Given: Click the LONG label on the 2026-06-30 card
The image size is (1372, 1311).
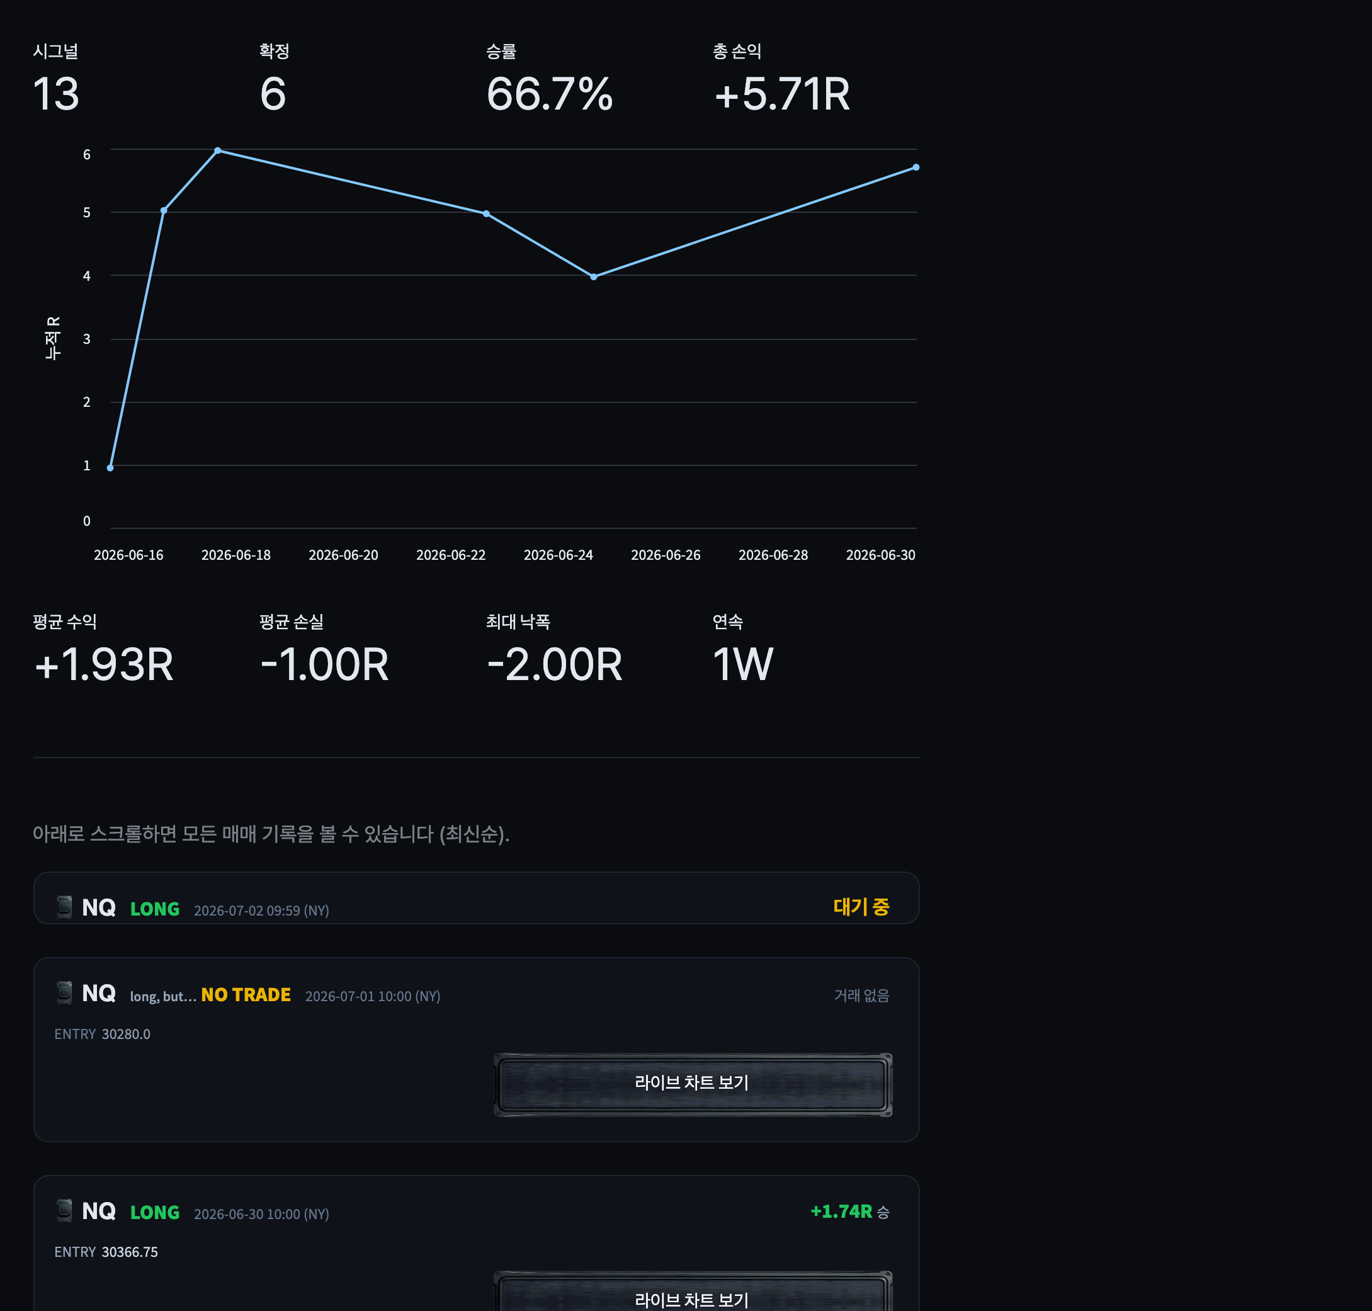Looking at the screenshot, I should 155,1213.
